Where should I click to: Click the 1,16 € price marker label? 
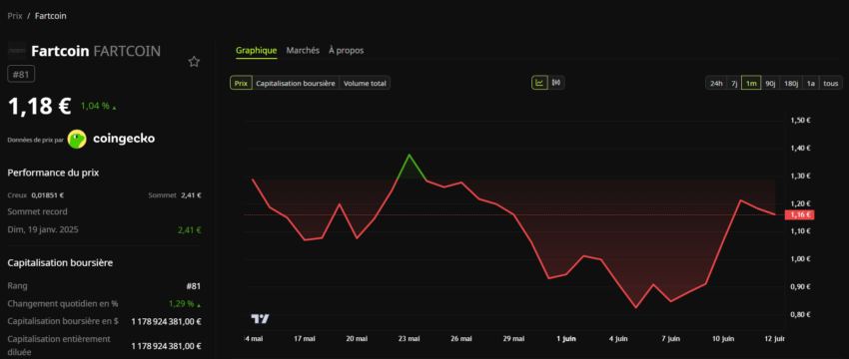[x=799, y=215]
